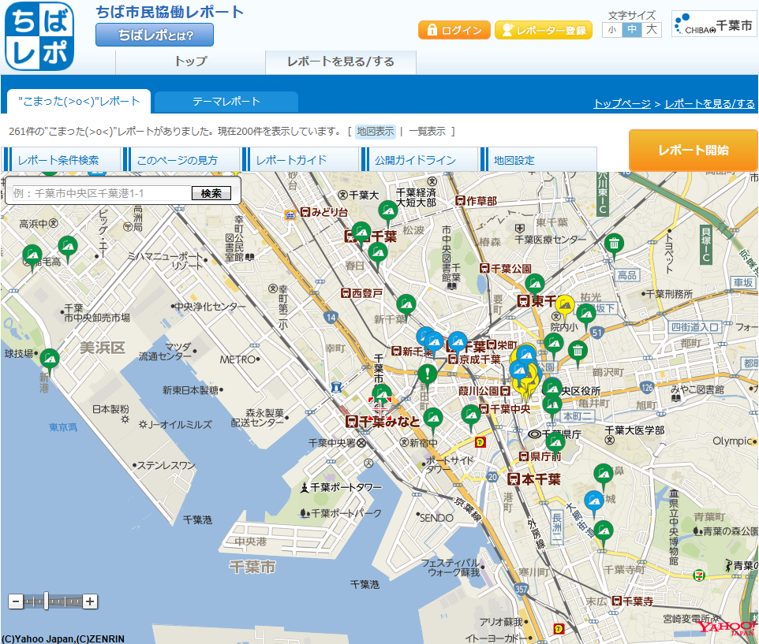Open the トップ navigation tab
The height and width of the screenshot is (644, 759).
[191, 62]
